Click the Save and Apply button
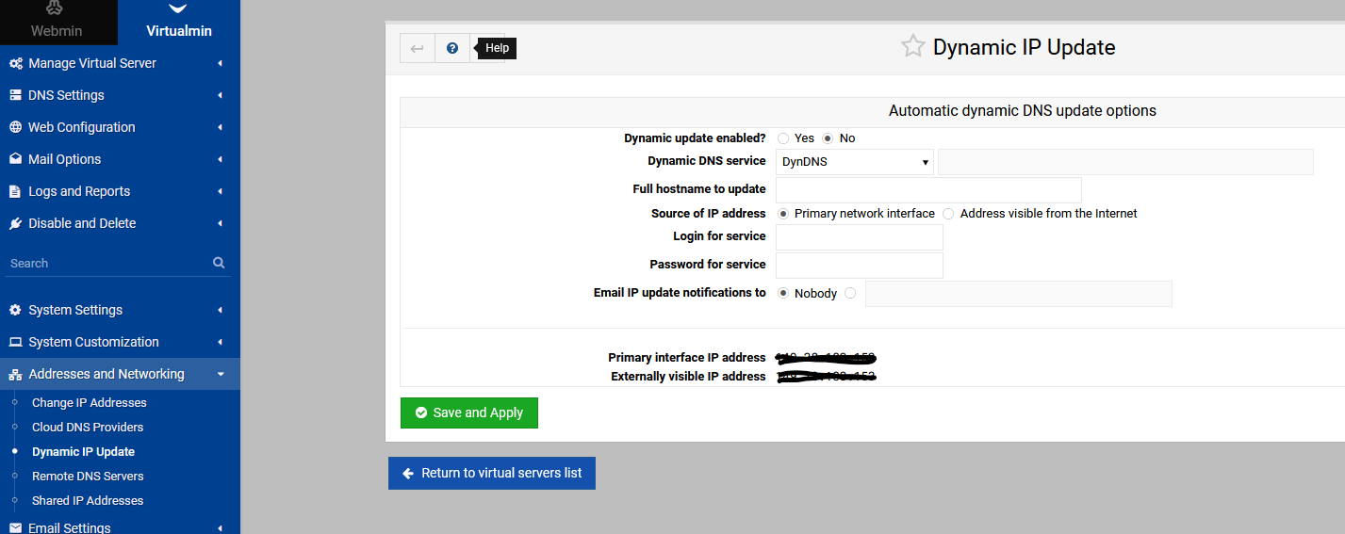 [x=469, y=413]
